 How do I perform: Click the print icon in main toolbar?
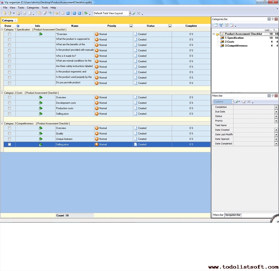[24, 13]
